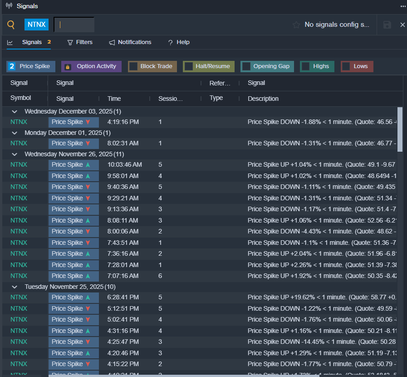Image resolution: width=407 pixels, height=377 pixels.
Task: Collapse the Tuesday November 25, 2025 group
Action: pyautogui.click(x=15, y=287)
